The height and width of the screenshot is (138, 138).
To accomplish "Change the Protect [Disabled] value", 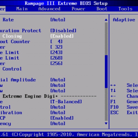I will pyautogui.click(x=63, y=31).
